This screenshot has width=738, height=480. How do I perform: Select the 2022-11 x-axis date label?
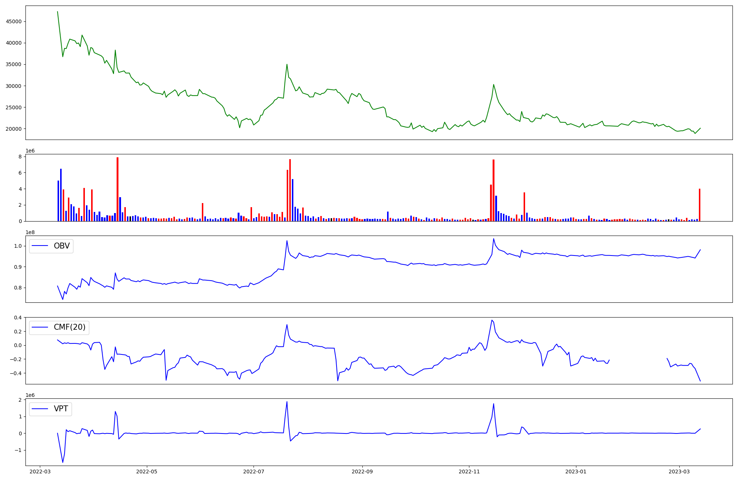(469, 471)
